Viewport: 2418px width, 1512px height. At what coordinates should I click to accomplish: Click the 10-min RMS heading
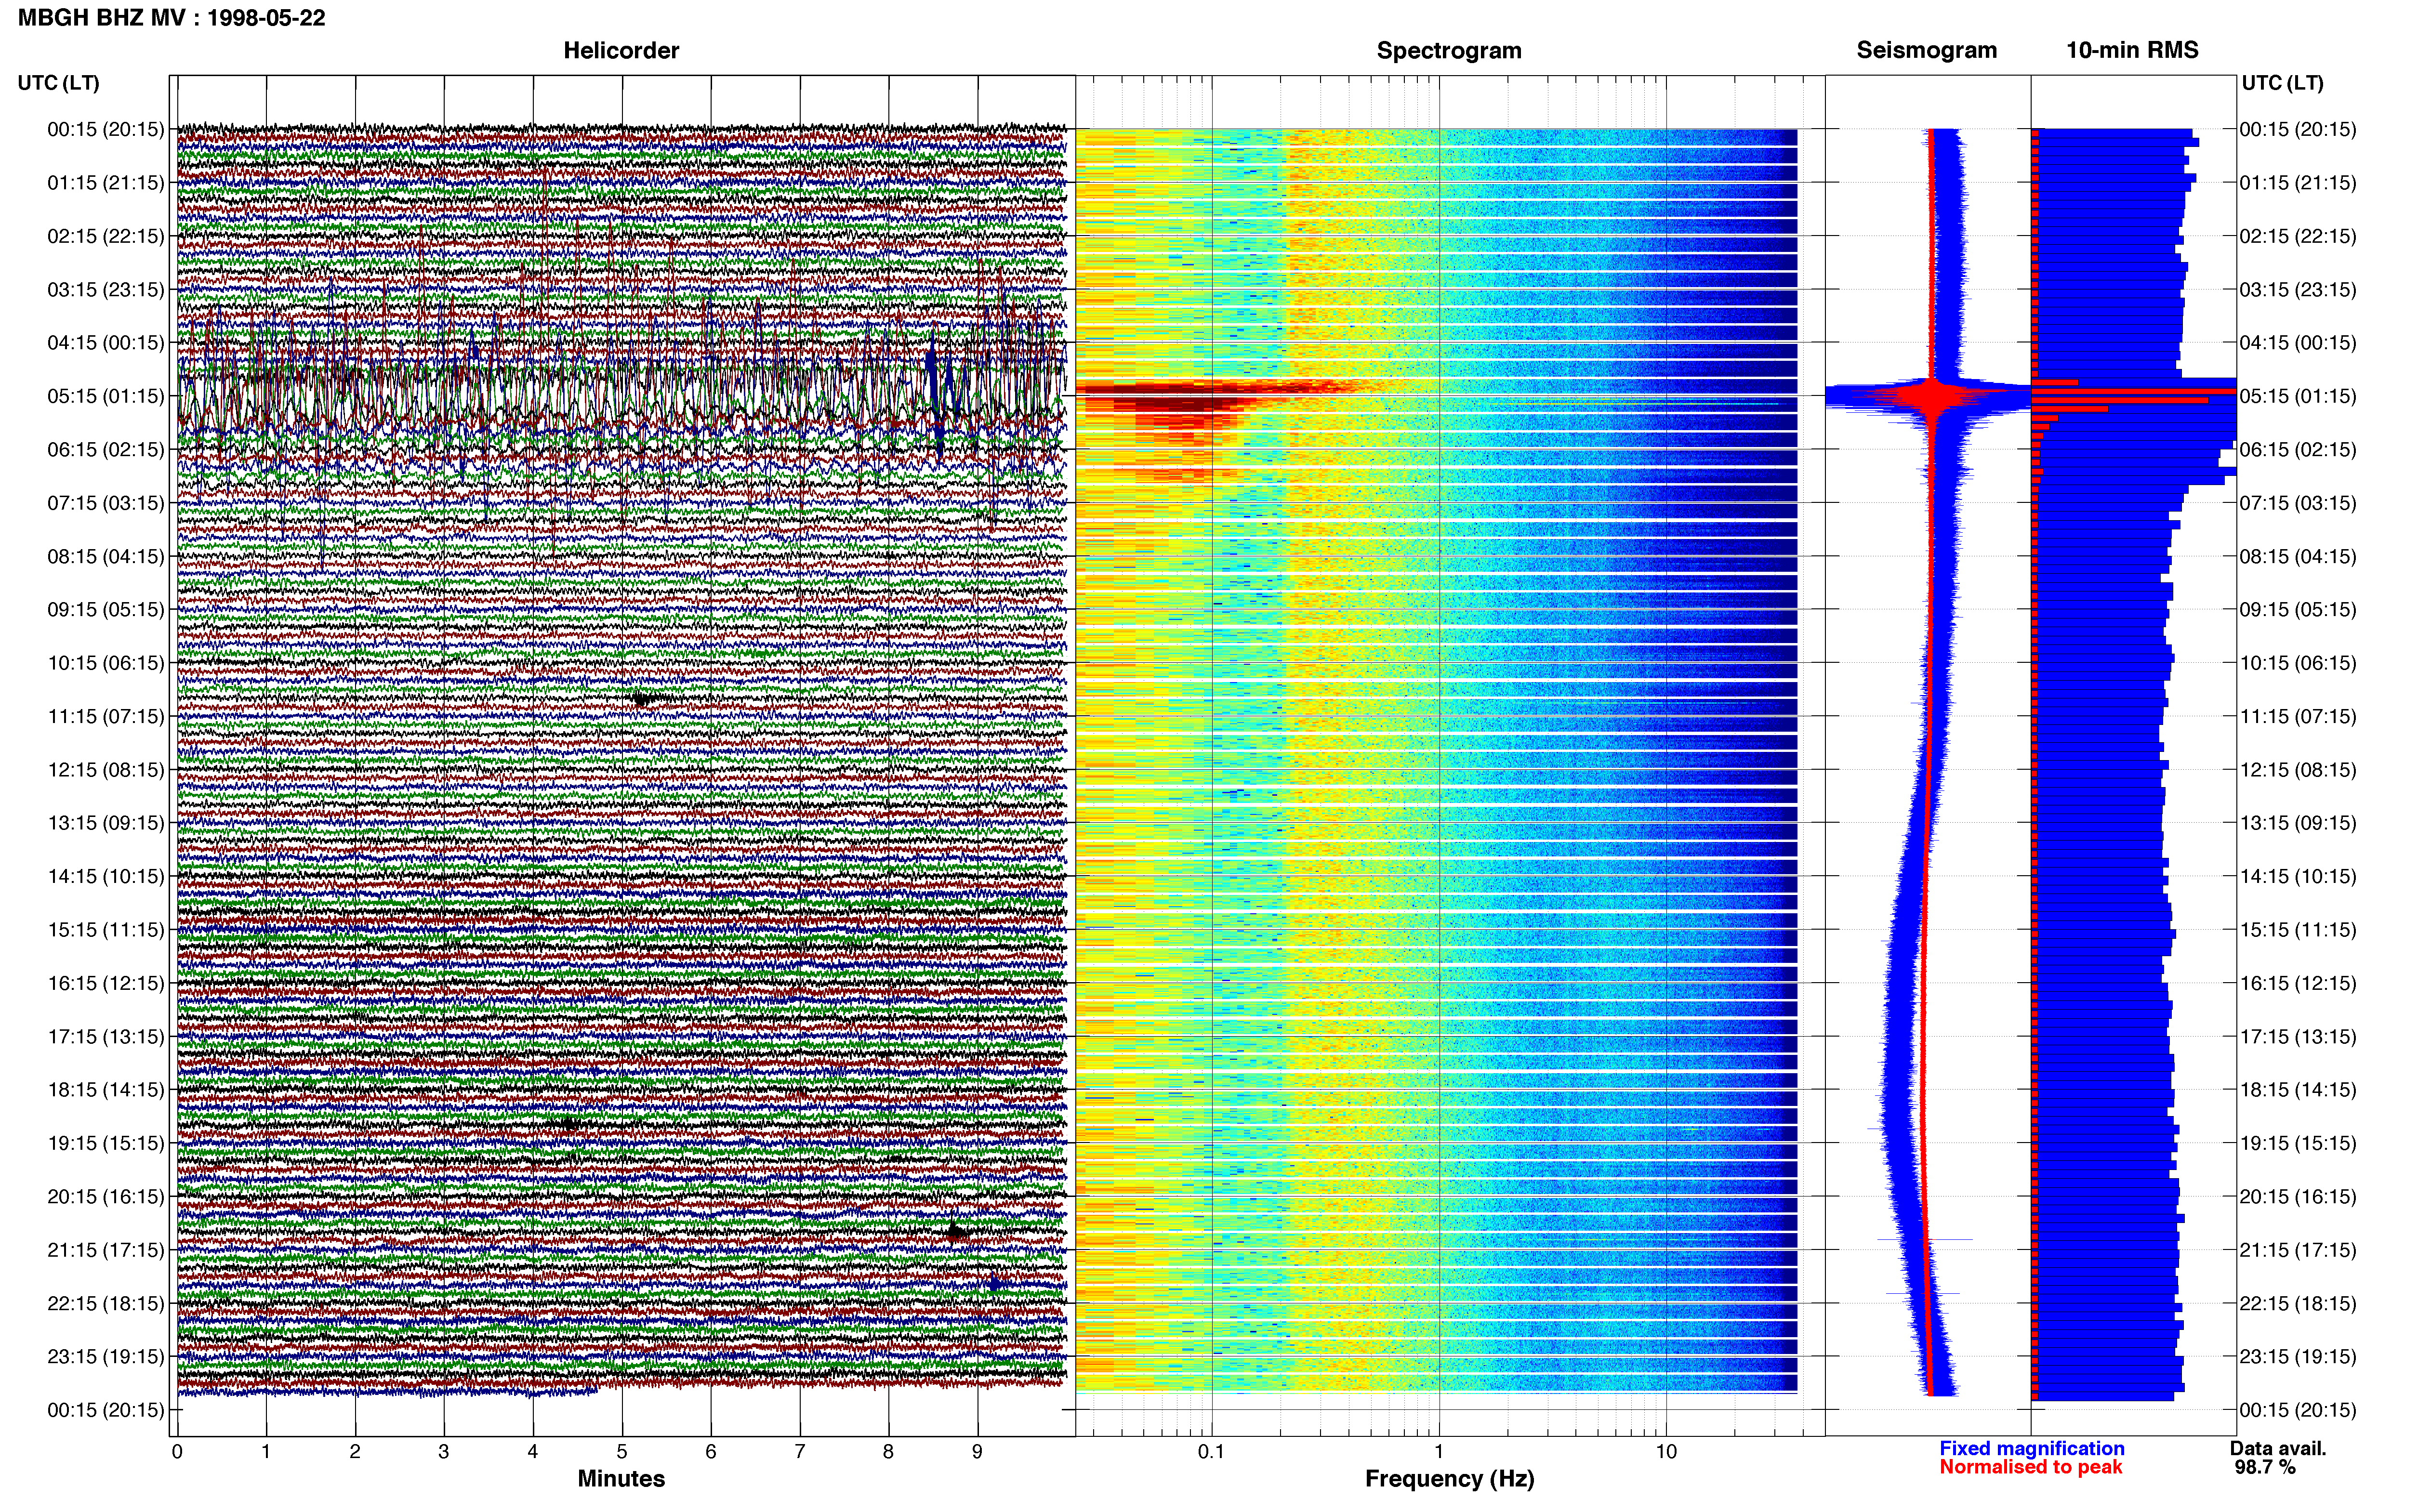tap(2132, 50)
